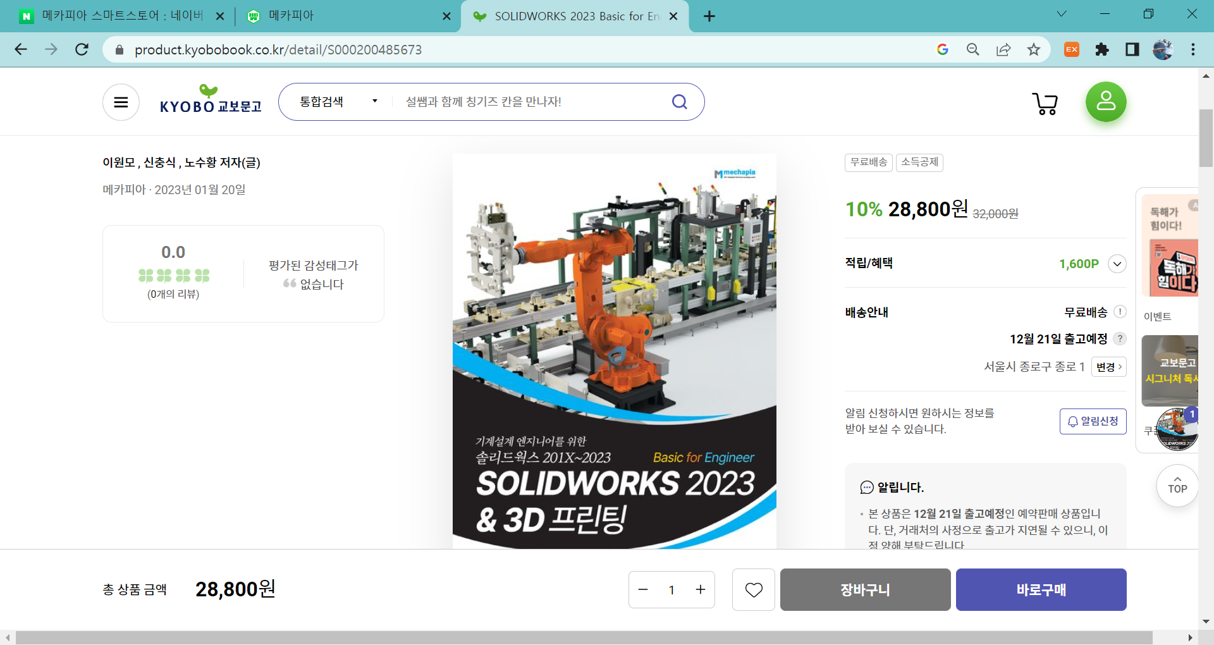Viewport: 1214px width, 645px height.
Task: Click the 알림신청 button
Action: 1093,421
